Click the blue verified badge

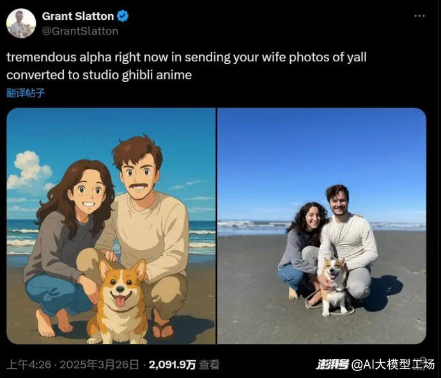[x=123, y=16]
